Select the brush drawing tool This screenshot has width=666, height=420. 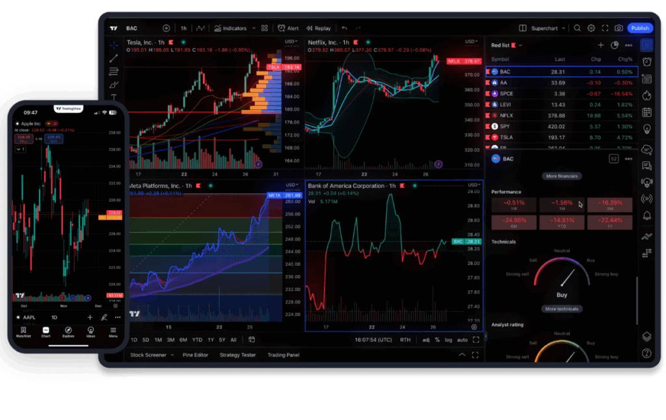(114, 85)
